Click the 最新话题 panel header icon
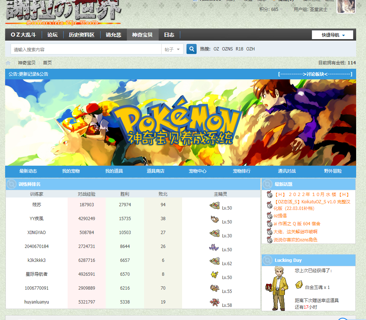The image size is (366, 320). (268, 184)
